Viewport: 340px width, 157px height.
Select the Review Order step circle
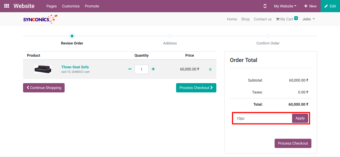point(72,36)
